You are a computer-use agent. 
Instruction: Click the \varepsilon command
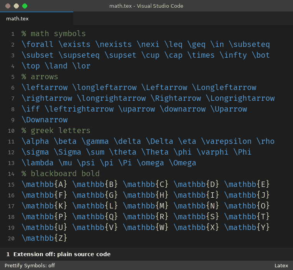pyautogui.click(x=226, y=142)
